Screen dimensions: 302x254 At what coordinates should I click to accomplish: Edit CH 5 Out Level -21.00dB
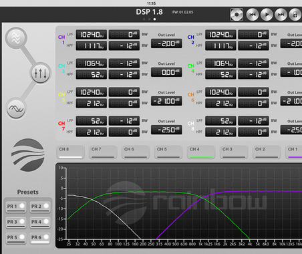coord(166,101)
